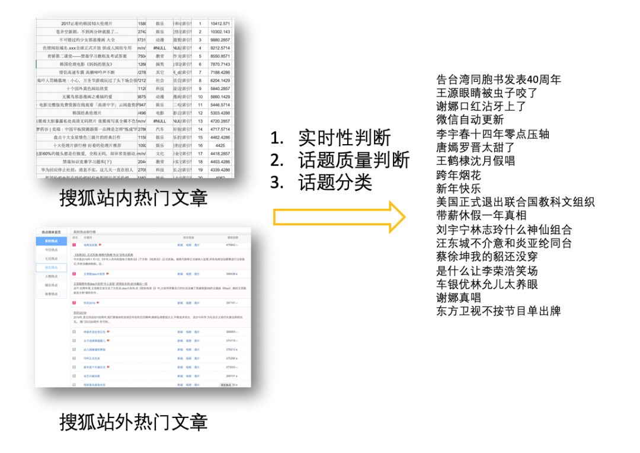
Task: Select score cell 8550.8571
Action: tap(220, 56)
